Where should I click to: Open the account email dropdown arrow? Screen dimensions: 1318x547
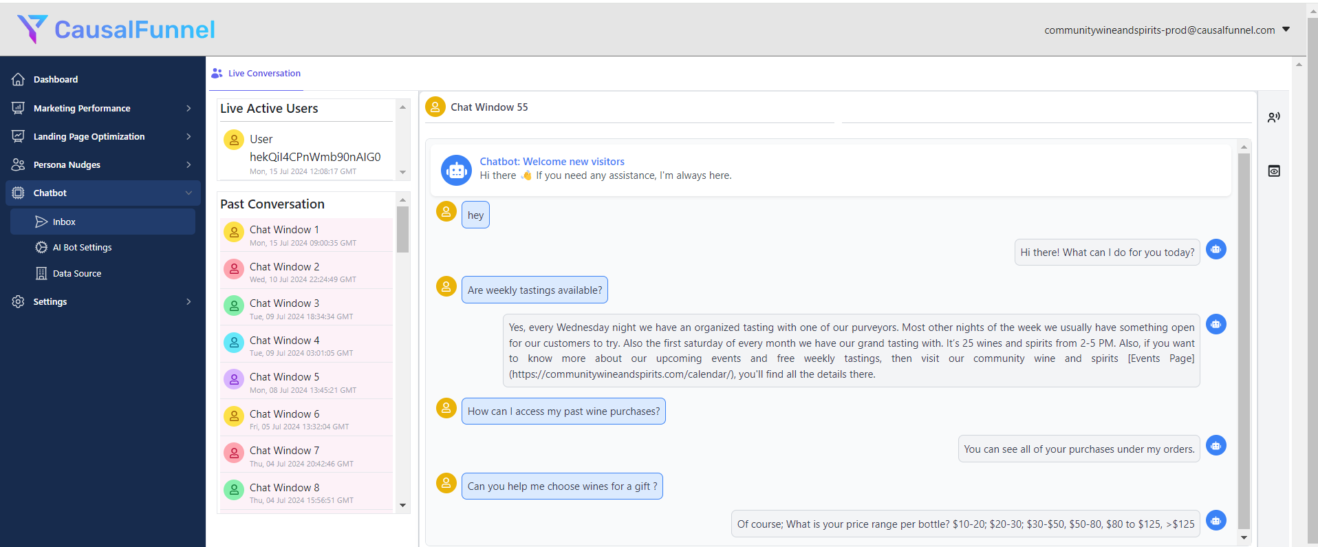[x=1286, y=30]
